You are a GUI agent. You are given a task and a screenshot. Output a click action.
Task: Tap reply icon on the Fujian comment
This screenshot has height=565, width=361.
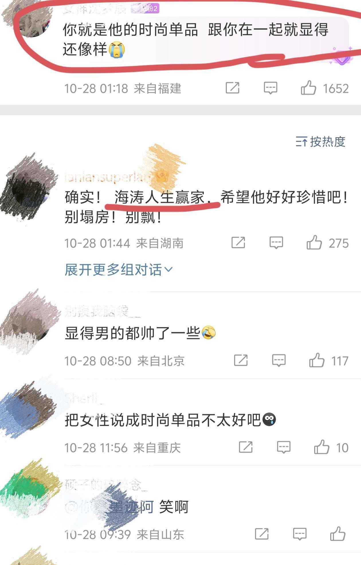point(270,88)
